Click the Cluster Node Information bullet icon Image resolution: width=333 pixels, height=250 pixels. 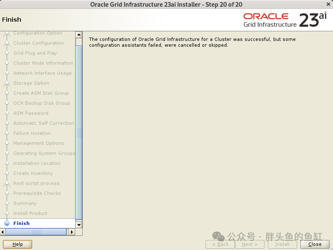click(x=7, y=63)
